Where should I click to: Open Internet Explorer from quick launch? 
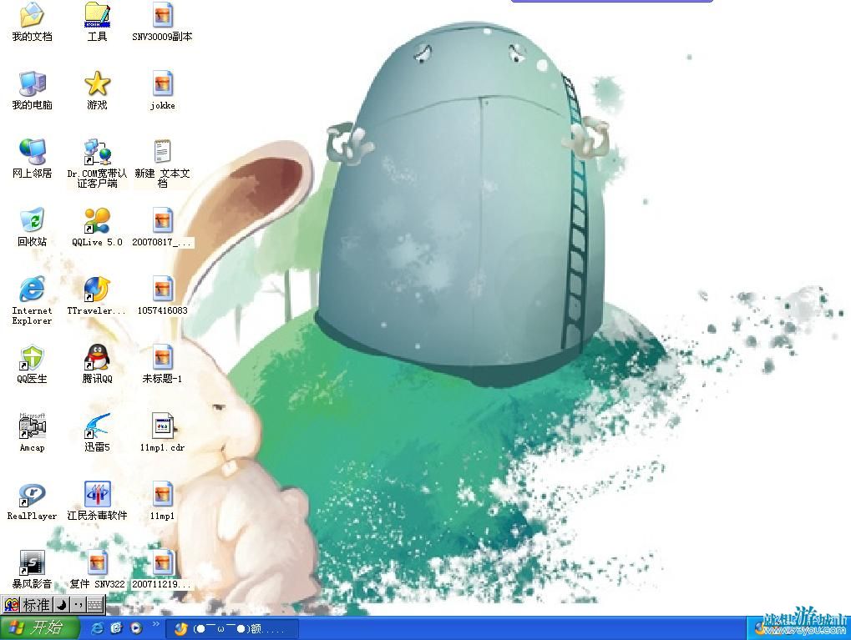coord(98,628)
